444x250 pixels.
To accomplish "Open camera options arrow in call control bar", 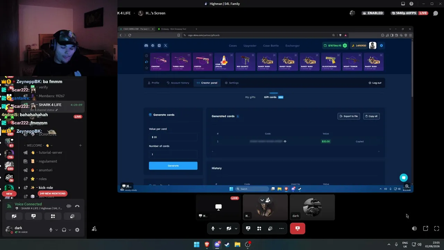I will point(236,228).
